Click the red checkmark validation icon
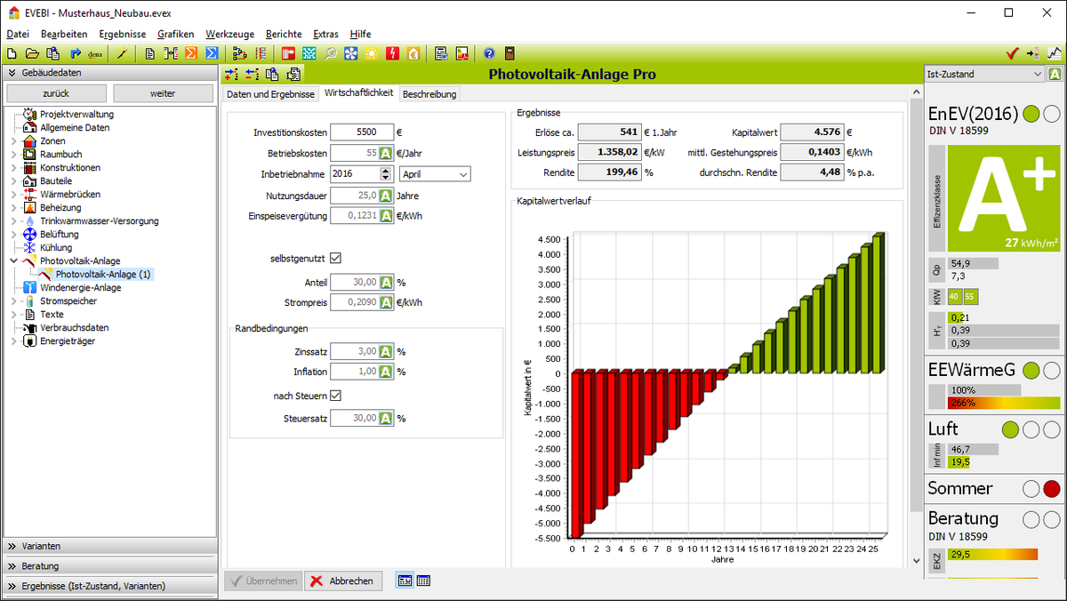This screenshot has width=1067, height=601. (1012, 53)
